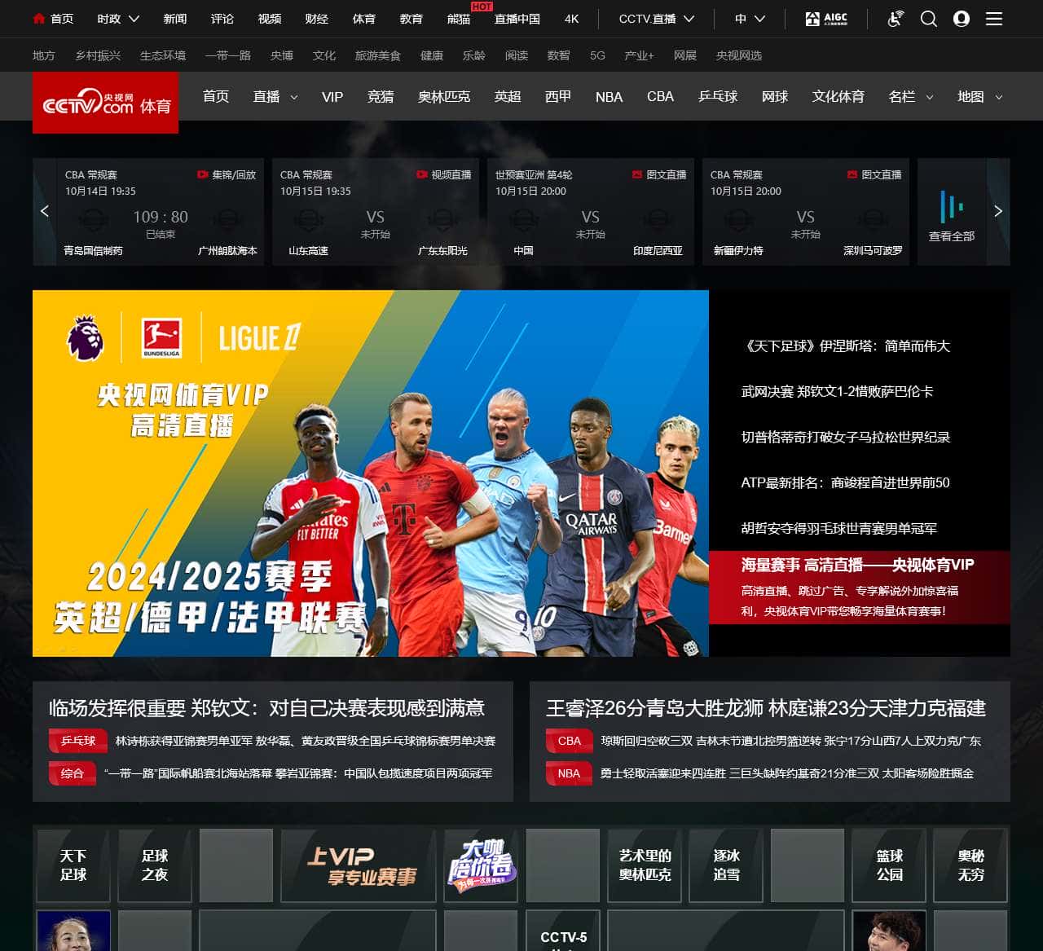Viewport: 1043px width, 951px height.
Task: Open the VIP football leagues banner
Action: [371, 473]
